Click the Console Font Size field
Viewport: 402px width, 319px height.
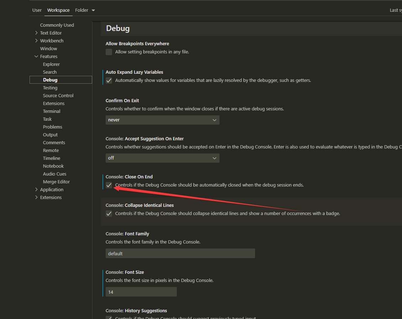[141, 292]
